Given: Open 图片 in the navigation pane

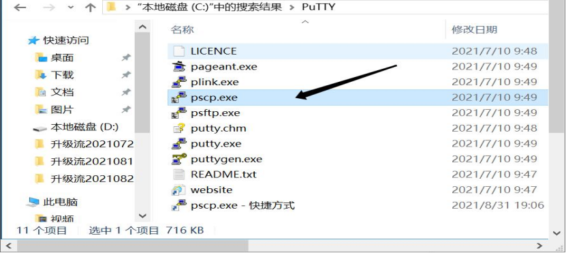Looking at the screenshot, I should pyautogui.click(x=62, y=110).
